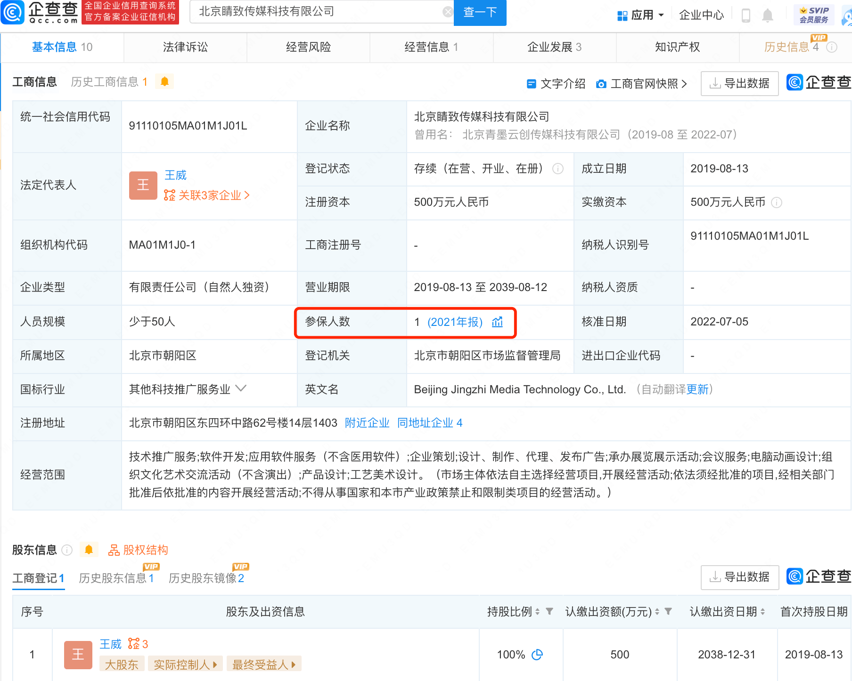Select 历史股东镜像 VIP tab
Image resolution: width=852 pixels, height=681 pixels.
(206, 578)
